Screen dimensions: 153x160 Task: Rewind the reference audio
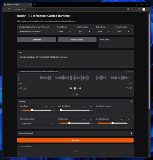pos(71,88)
